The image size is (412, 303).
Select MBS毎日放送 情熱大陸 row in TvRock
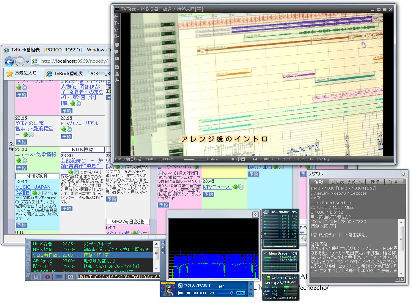[92, 255]
